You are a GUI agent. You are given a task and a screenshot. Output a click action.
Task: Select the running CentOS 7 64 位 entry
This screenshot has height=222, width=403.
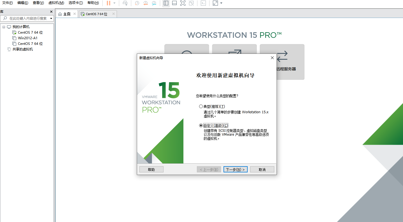[x=30, y=33]
